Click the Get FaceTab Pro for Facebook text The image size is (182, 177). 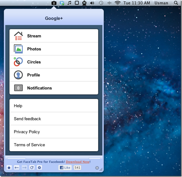(41, 162)
